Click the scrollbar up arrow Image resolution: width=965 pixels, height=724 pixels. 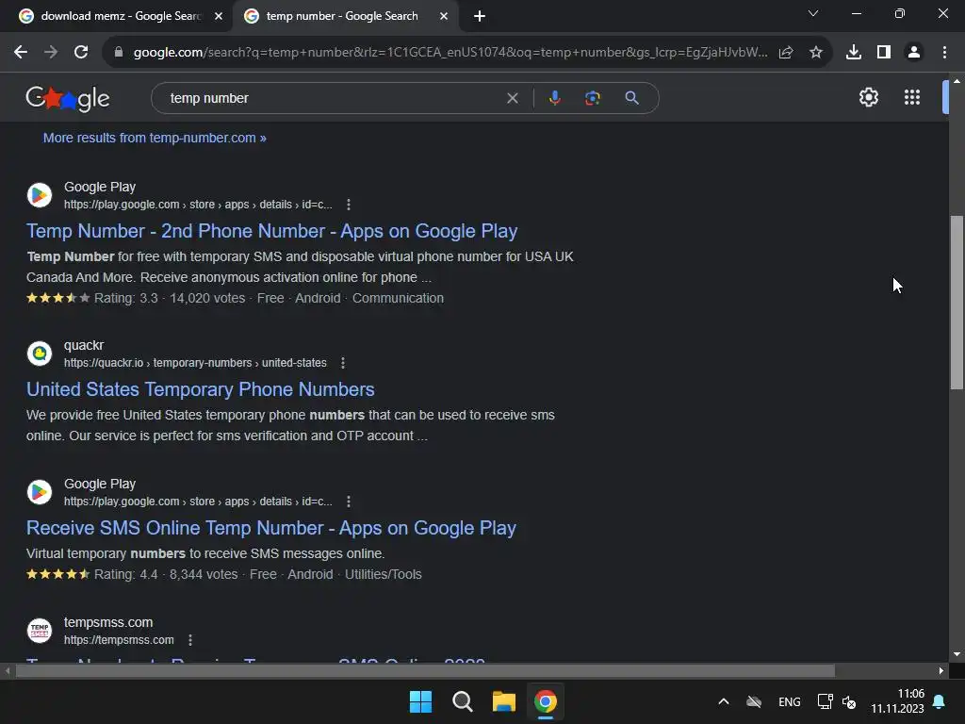(x=957, y=81)
